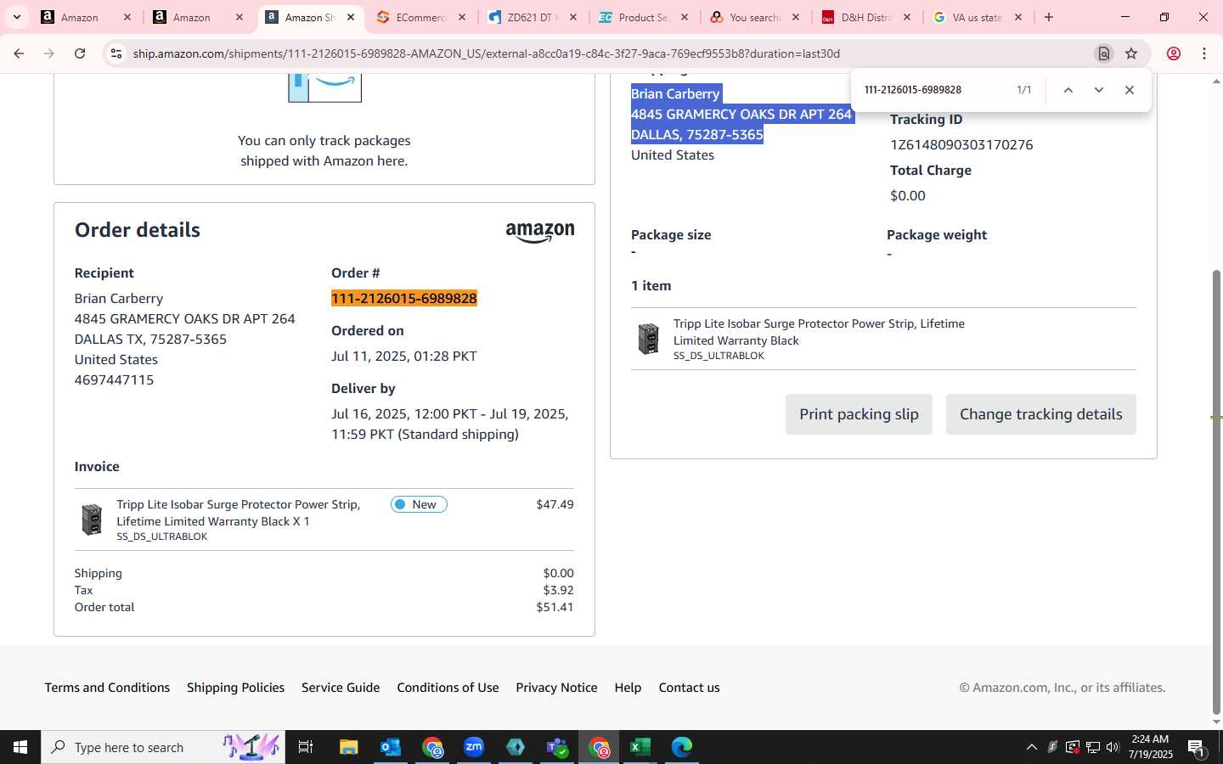The width and height of the screenshot is (1223, 764).
Task: Switch to the second Amazon tab
Action: point(198,17)
